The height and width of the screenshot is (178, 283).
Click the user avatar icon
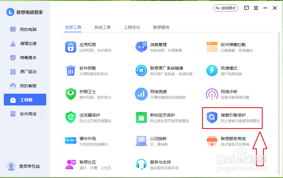pos(11,166)
